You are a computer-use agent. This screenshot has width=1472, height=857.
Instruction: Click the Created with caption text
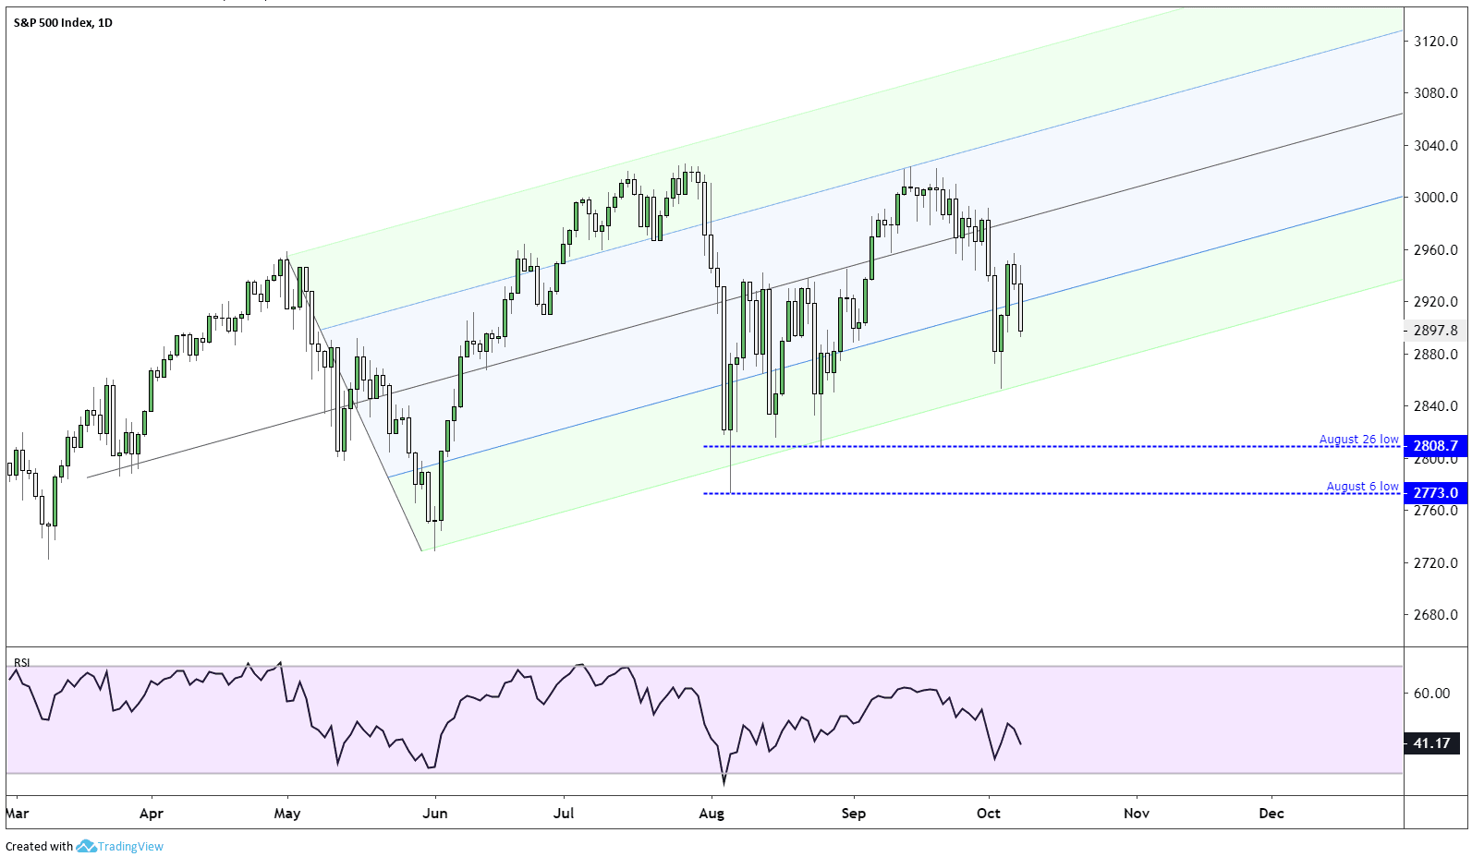pyautogui.click(x=39, y=846)
